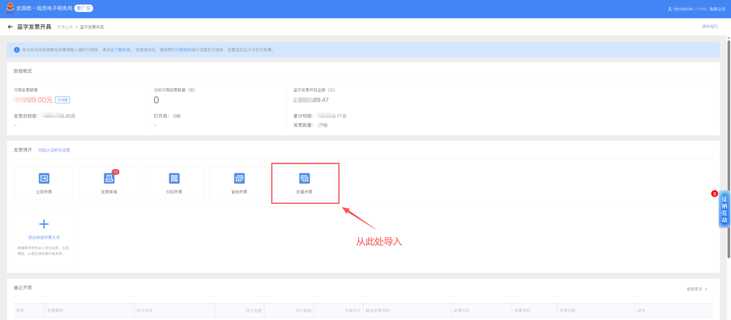Click the 去调整 quota button
The width and height of the screenshot is (731, 320).
[63, 100]
